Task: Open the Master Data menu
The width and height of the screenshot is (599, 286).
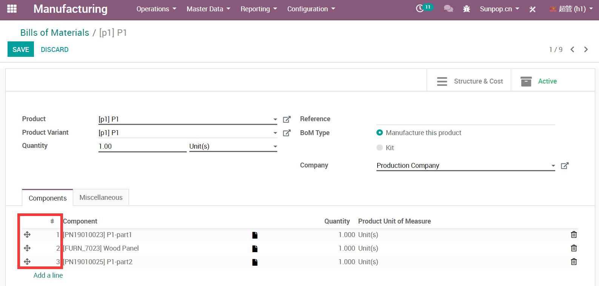Action: pos(208,9)
